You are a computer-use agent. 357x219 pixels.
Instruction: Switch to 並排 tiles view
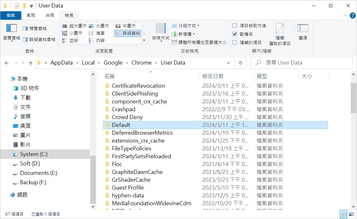tap(70, 40)
